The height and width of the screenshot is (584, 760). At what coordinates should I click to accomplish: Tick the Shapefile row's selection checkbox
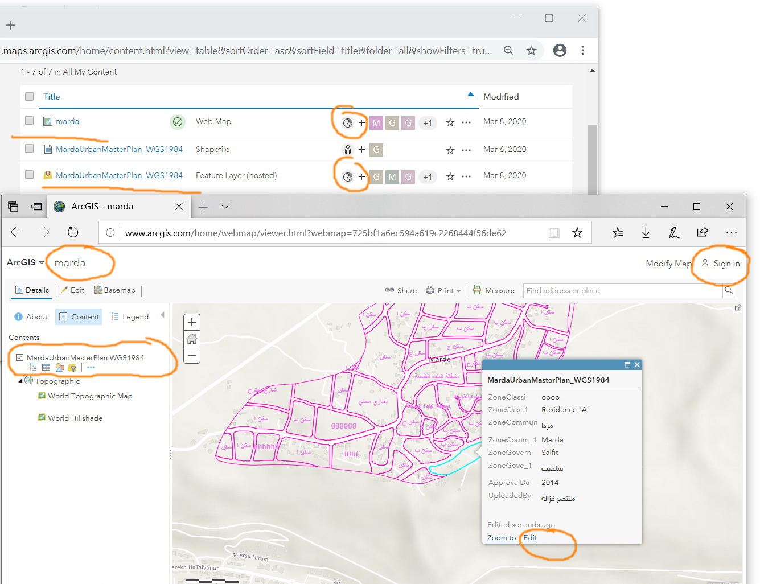(x=30, y=149)
